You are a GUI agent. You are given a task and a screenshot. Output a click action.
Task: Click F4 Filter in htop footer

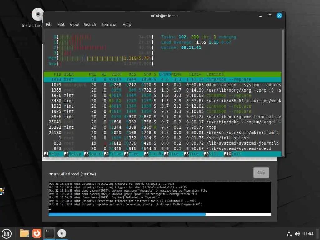point(114,154)
